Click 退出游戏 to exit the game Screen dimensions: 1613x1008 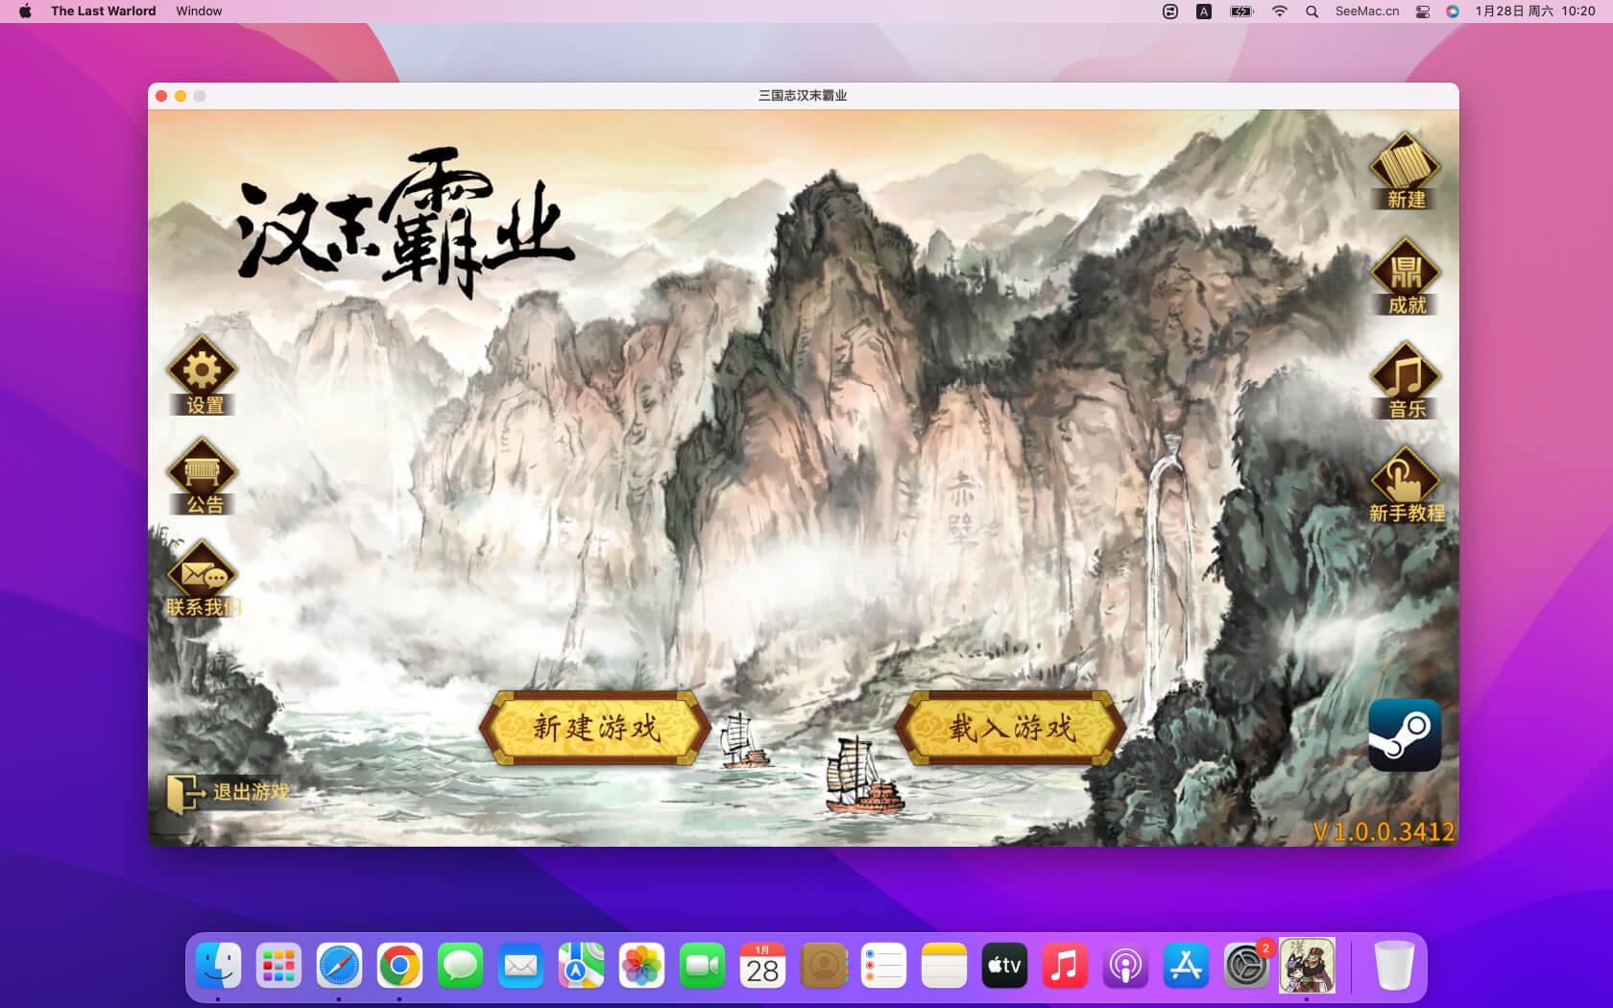tap(228, 793)
